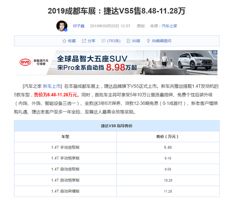Click the author avatar photo
The image size is (232, 200).
pos(62,26)
